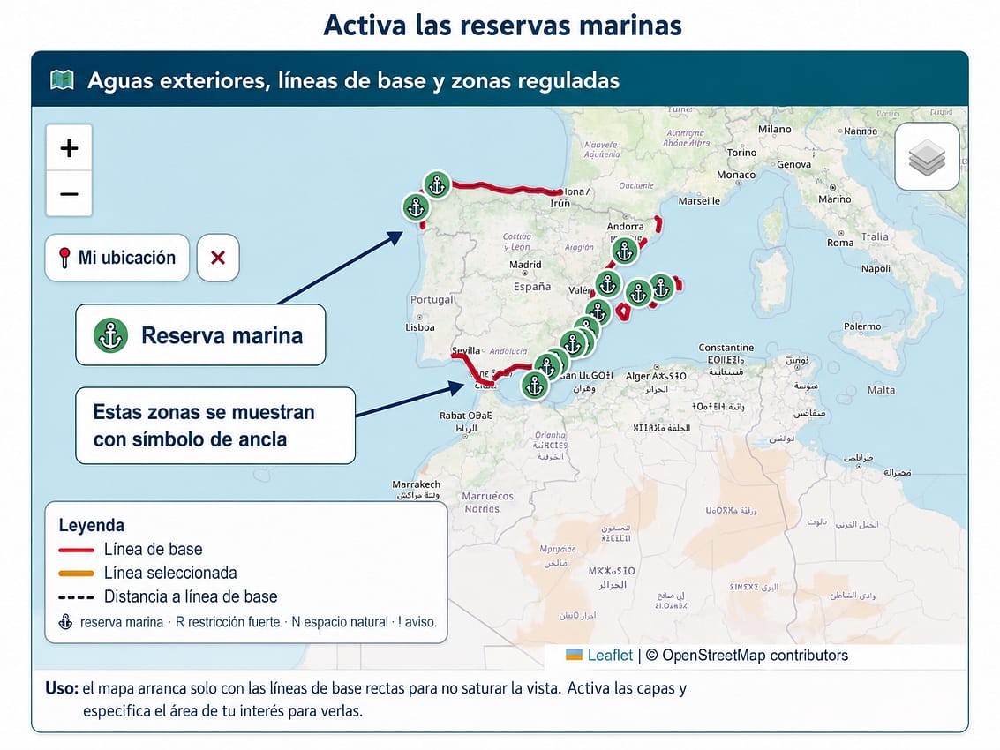Click the folded map icon in header
Viewport: 1000px width, 750px height.
[62, 80]
